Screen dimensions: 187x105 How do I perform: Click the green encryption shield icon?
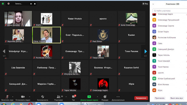pyautogui.click(x=3, y=4)
